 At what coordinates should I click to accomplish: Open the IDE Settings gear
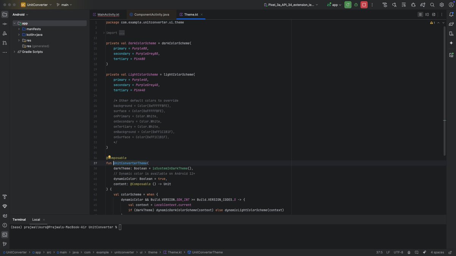pos(442,5)
